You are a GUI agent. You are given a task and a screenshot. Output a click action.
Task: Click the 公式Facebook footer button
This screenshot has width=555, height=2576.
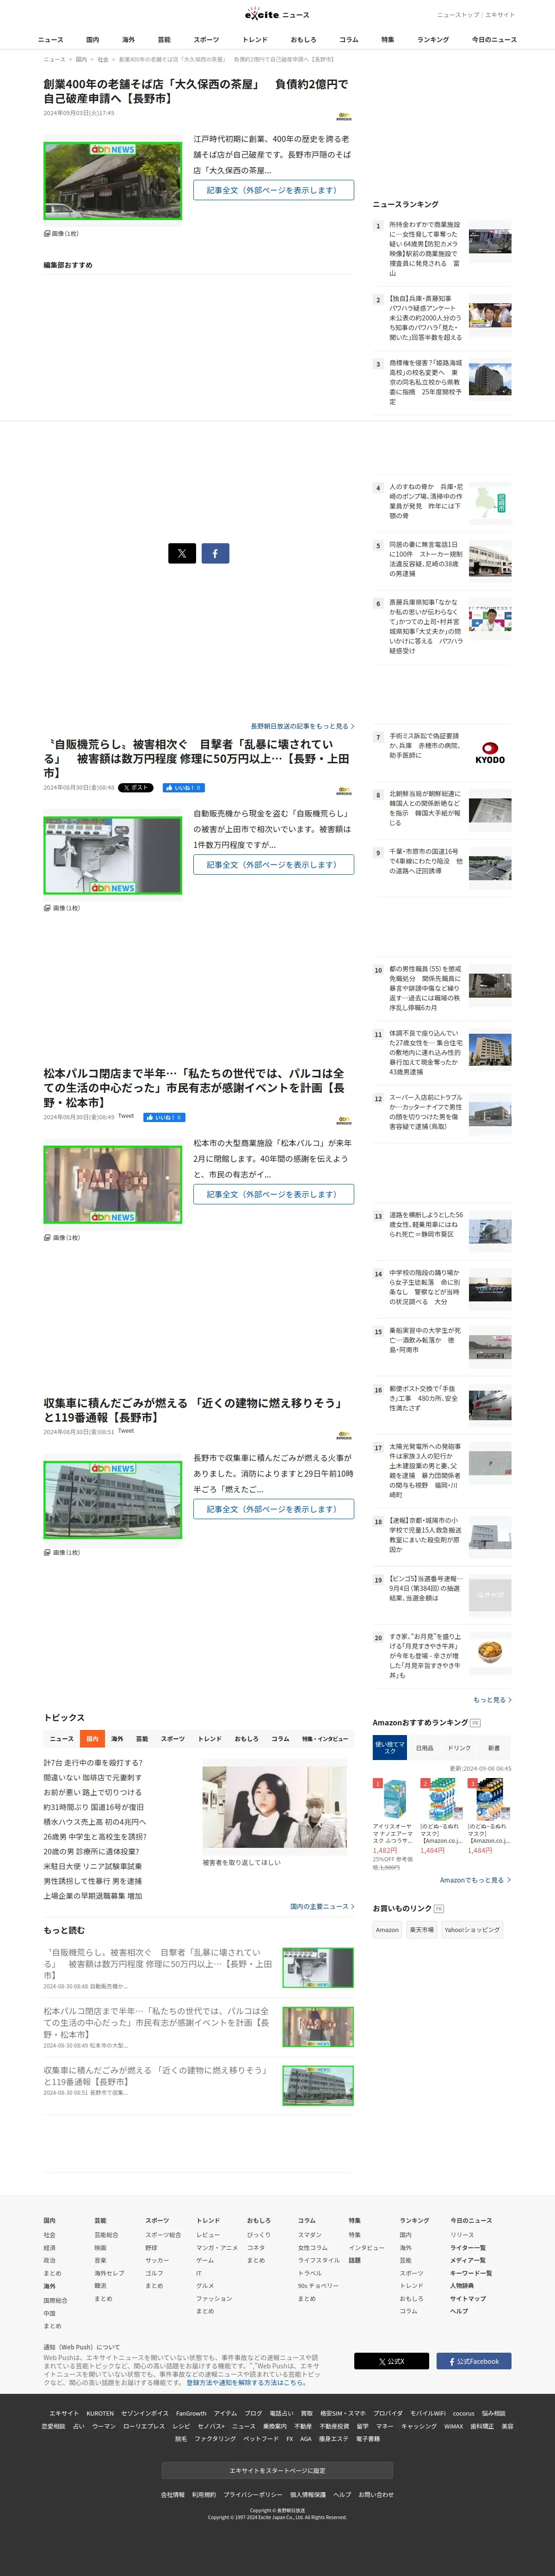[x=474, y=2361]
